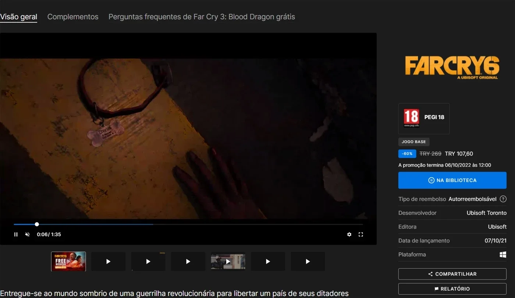Click the video time 0:06 / 1:35
Image resolution: width=515 pixels, height=298 pixels.
point(49,234)
